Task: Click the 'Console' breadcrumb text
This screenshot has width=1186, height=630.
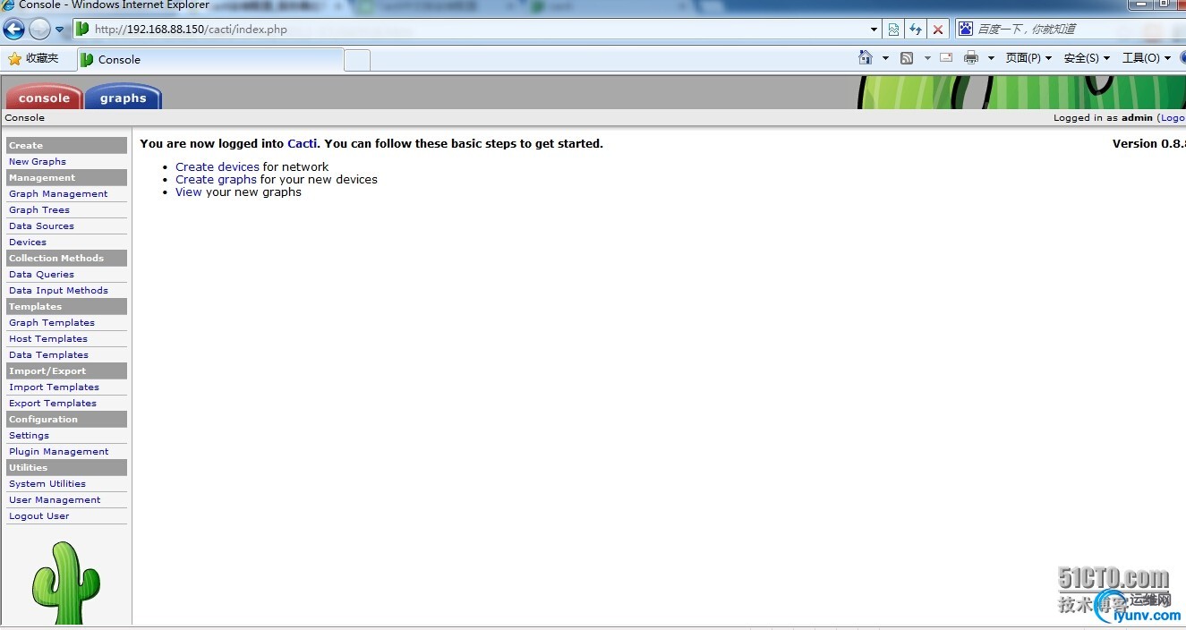Action: tap(25, 118)
